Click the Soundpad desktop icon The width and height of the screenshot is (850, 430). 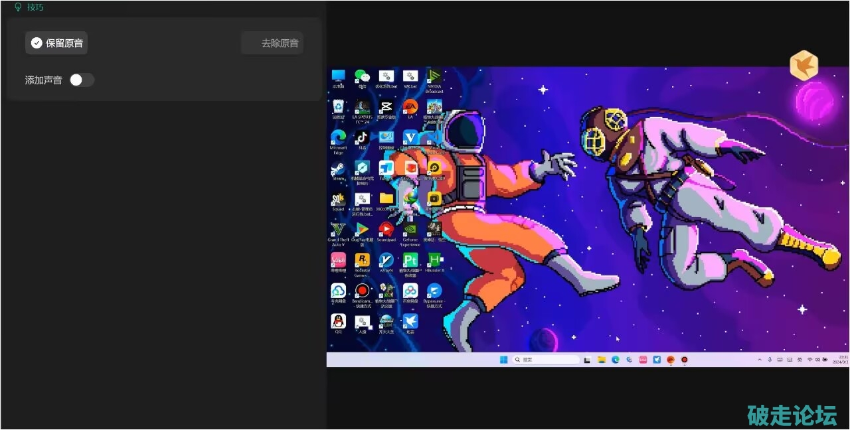coord(386,230)
